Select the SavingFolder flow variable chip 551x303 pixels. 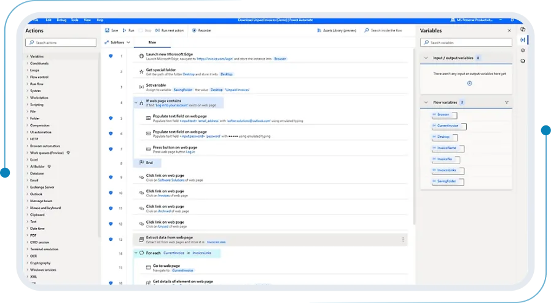tap(448, 181)
